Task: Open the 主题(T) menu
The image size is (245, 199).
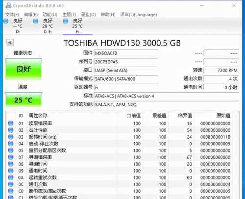Action: [x=69, y=15]
